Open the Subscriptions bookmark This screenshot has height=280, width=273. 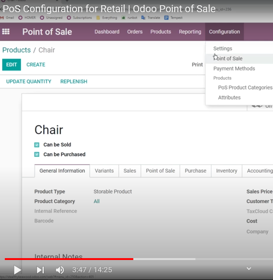pyautogui.click(x=79, y=18)
